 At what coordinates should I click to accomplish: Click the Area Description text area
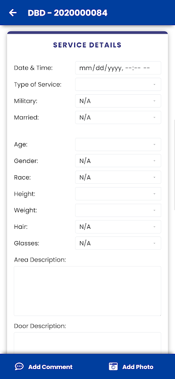click(x=87, y=291)
